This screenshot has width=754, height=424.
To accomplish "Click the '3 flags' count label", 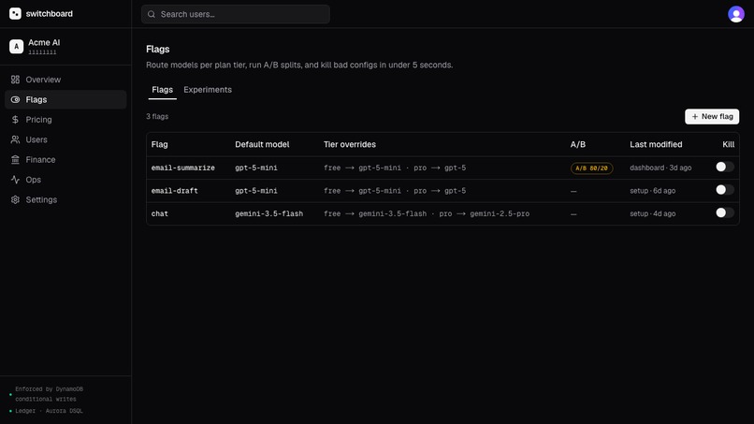I will [x=157, y=116].
